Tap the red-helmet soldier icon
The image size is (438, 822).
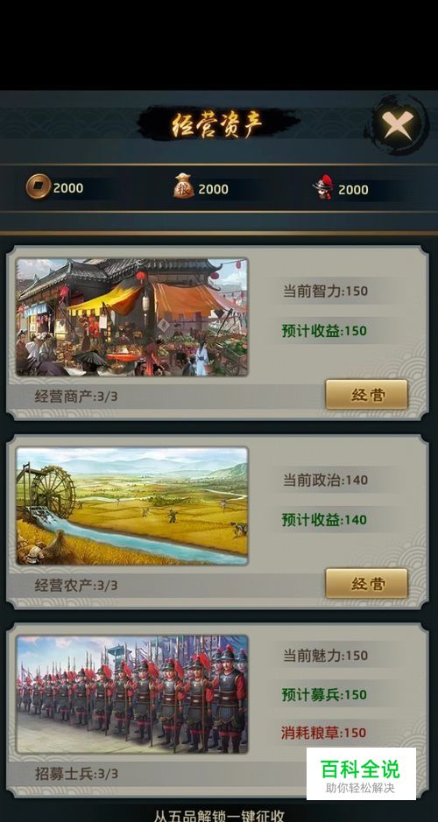(x=323, y=187)
